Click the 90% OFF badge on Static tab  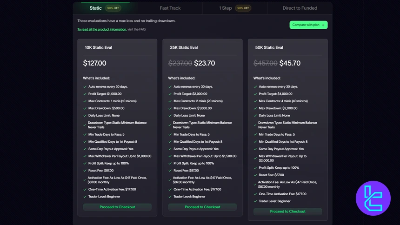[x=113, y=8]
